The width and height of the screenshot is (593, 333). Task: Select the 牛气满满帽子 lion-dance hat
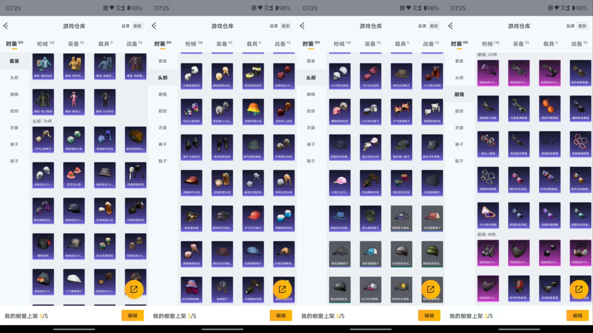tap(401, 111)
